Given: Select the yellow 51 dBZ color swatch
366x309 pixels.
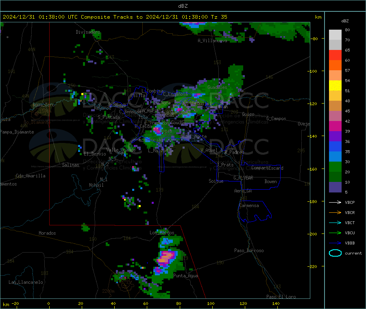Looking at the screenshot, I should pos(335,86).
